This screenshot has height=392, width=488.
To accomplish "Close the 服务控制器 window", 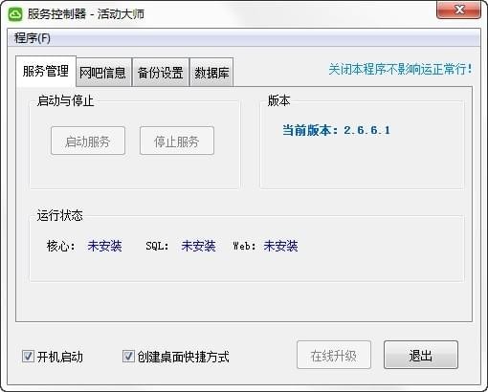I will [458, 10].
